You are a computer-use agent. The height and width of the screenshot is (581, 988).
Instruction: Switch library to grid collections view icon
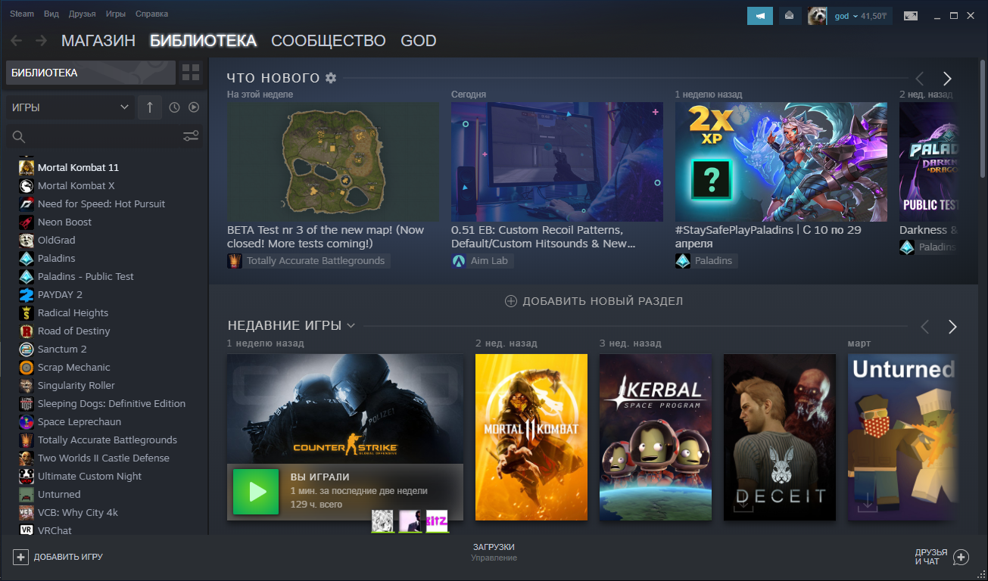(191, 73)
